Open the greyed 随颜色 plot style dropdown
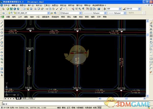 (144, 13)
